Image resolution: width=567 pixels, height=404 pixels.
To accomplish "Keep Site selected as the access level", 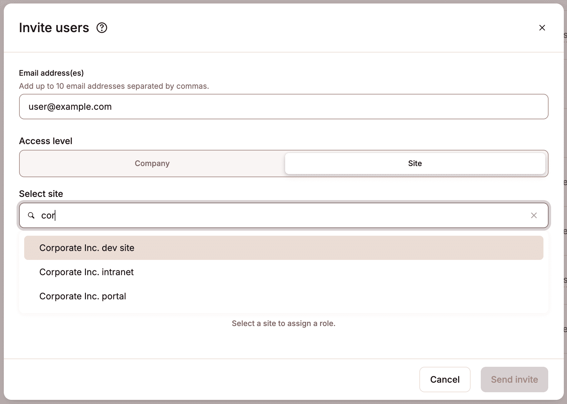I will coord(415,163).
